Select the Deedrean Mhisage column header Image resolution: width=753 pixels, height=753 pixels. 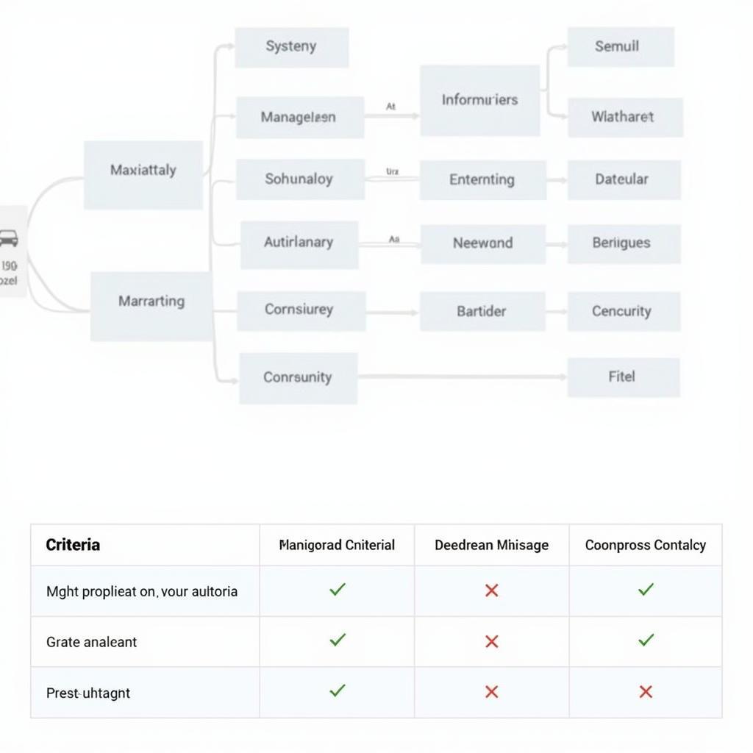[491, 545]
